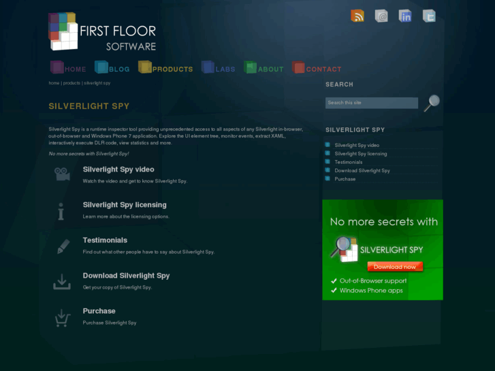Click the yellow cube next to Products
This screenshot has width=495, height=371.
click(x=145, y=67)
